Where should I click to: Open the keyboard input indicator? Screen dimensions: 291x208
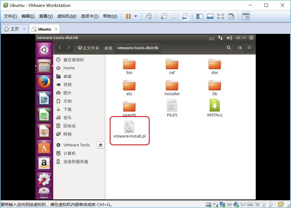[x=212, y=38]
